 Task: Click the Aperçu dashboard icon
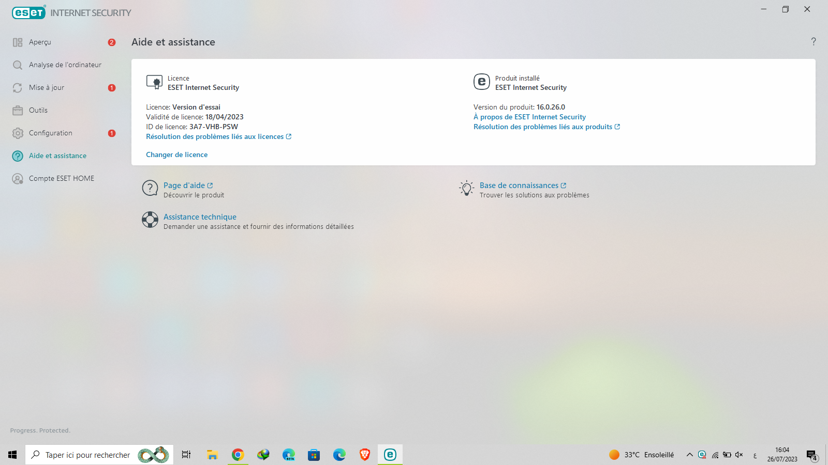[x=18, y=42]
